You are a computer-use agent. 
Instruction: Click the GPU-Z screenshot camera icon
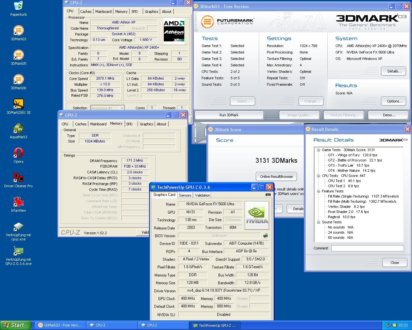(268, 195)
